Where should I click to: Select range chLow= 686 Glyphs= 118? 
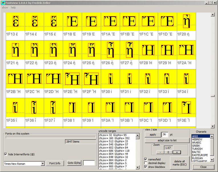point(117,151)
